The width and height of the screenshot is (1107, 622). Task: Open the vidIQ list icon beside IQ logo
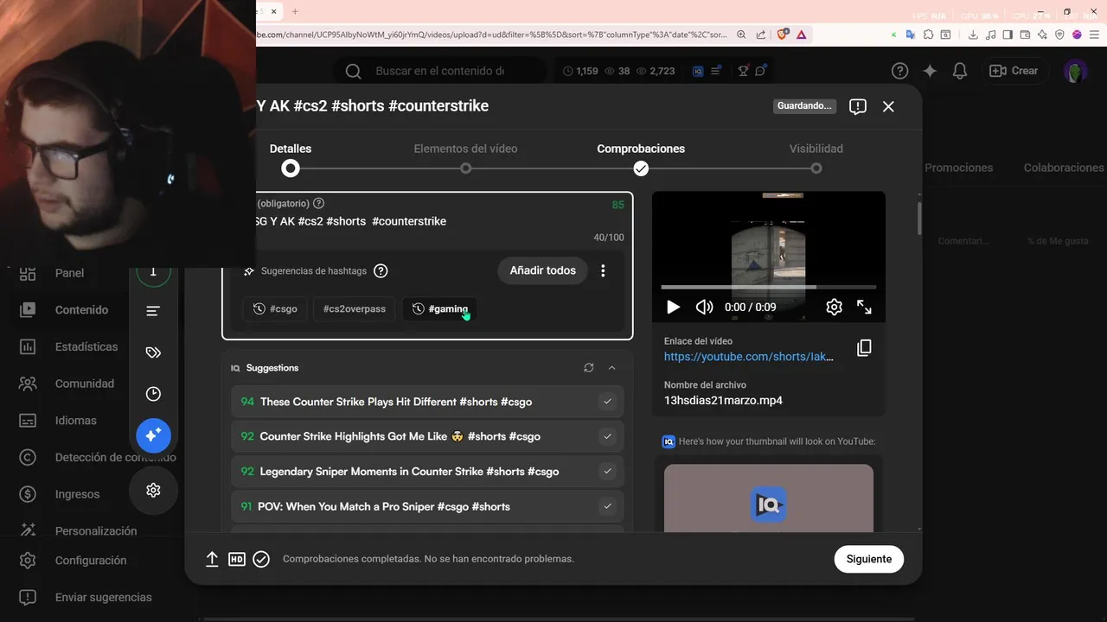[716, 71]
